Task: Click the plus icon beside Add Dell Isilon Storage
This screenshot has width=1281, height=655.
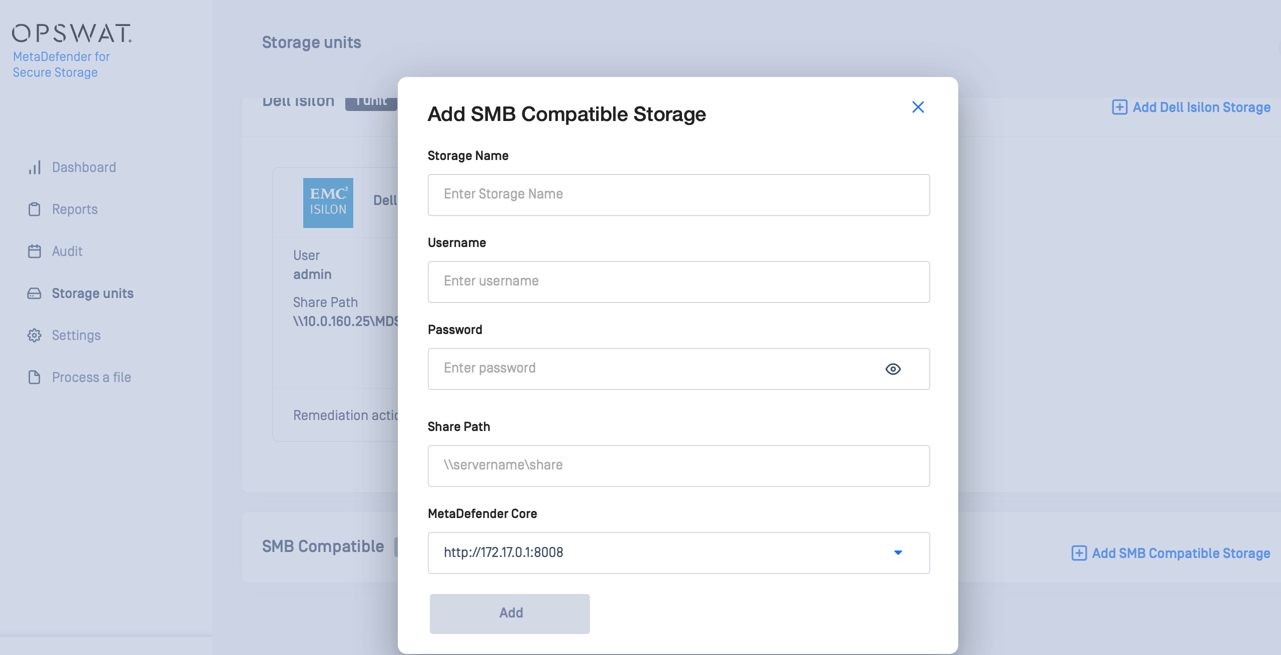Action: (1119, 107)
